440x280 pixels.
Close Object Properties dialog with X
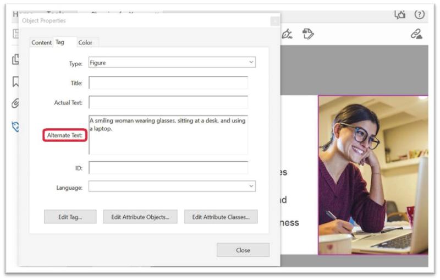click(x=274, y=21)
